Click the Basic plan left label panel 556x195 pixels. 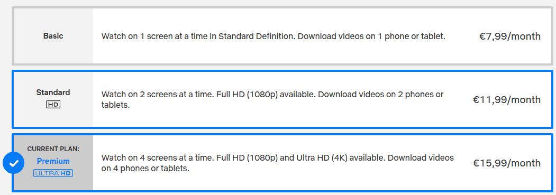point(53,36)
